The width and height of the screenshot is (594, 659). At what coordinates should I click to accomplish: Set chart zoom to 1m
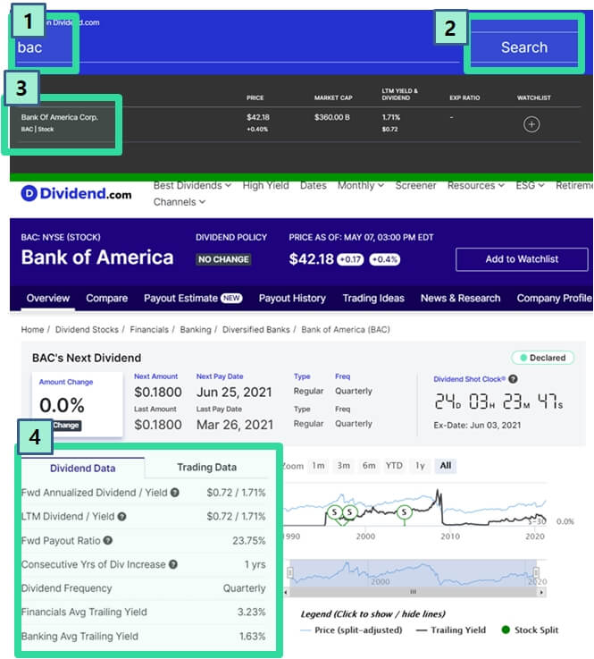point(318,466)
